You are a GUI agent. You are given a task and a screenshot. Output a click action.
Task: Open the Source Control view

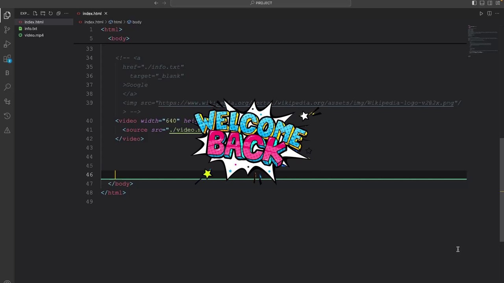[7, 30]
